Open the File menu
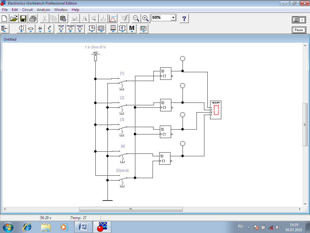This screenshot has height=233, width=310. (x=5, y=9)
